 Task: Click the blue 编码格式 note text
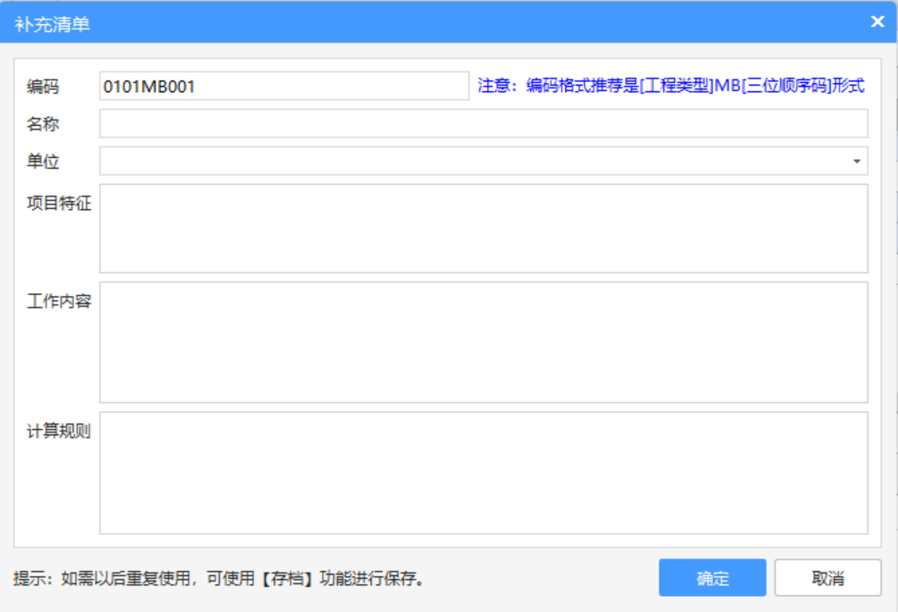(x=671, y=87)
